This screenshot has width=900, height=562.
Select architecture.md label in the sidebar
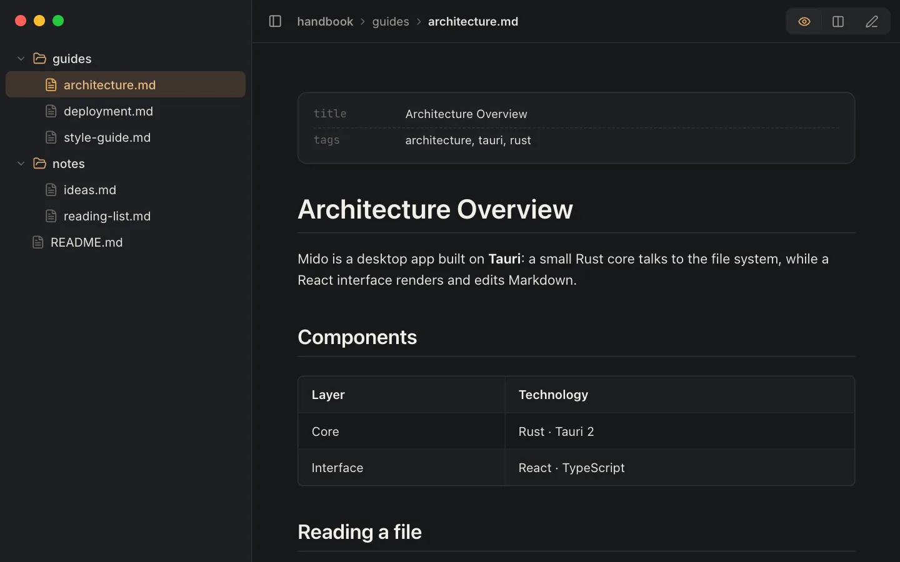[109, 85]
